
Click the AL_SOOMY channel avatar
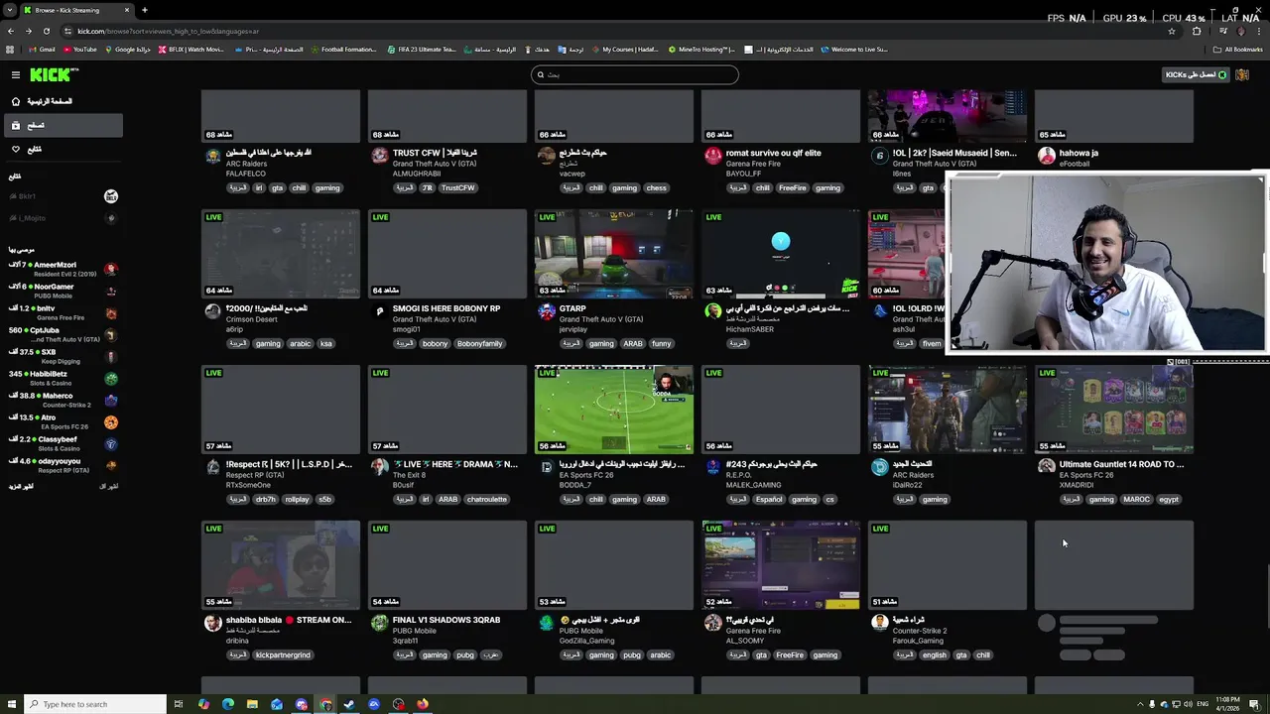click(713, 623)
